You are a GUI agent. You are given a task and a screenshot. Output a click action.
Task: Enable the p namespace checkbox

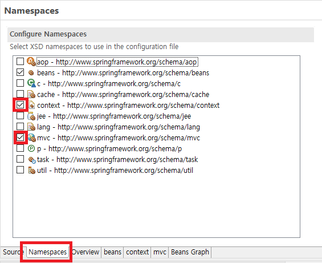point(20,148)
